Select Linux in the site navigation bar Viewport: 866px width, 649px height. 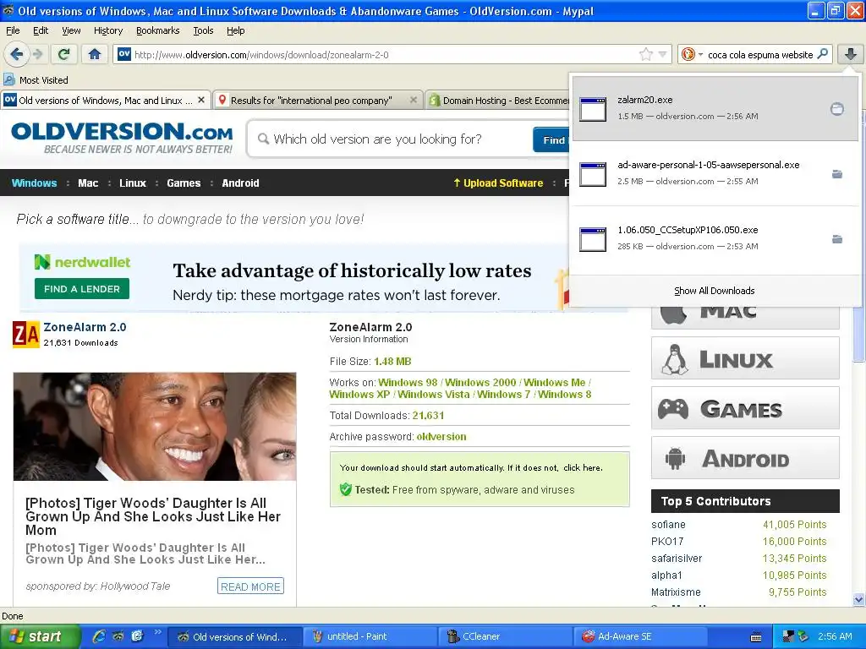(133, 183)
